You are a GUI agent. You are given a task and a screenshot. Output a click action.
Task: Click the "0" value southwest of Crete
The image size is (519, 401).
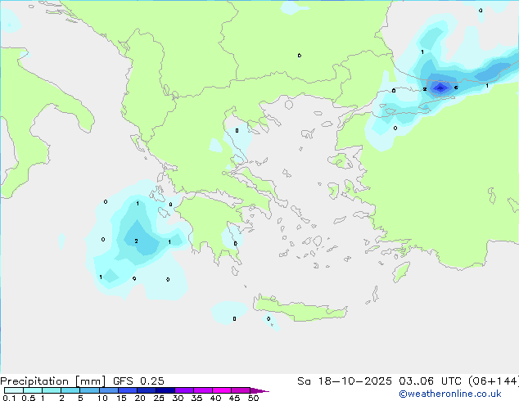(x=234, y=319)
